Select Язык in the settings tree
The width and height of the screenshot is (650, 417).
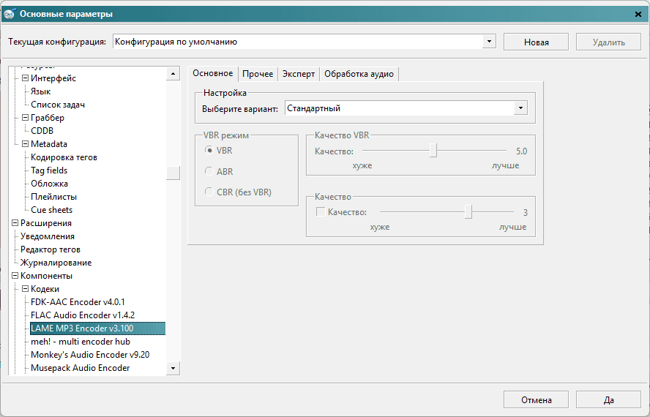point(41,91)
